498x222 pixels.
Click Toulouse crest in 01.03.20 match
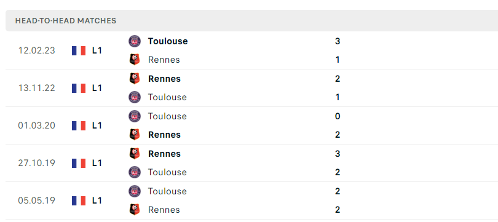pyautogui.click(x=135, y=116)
